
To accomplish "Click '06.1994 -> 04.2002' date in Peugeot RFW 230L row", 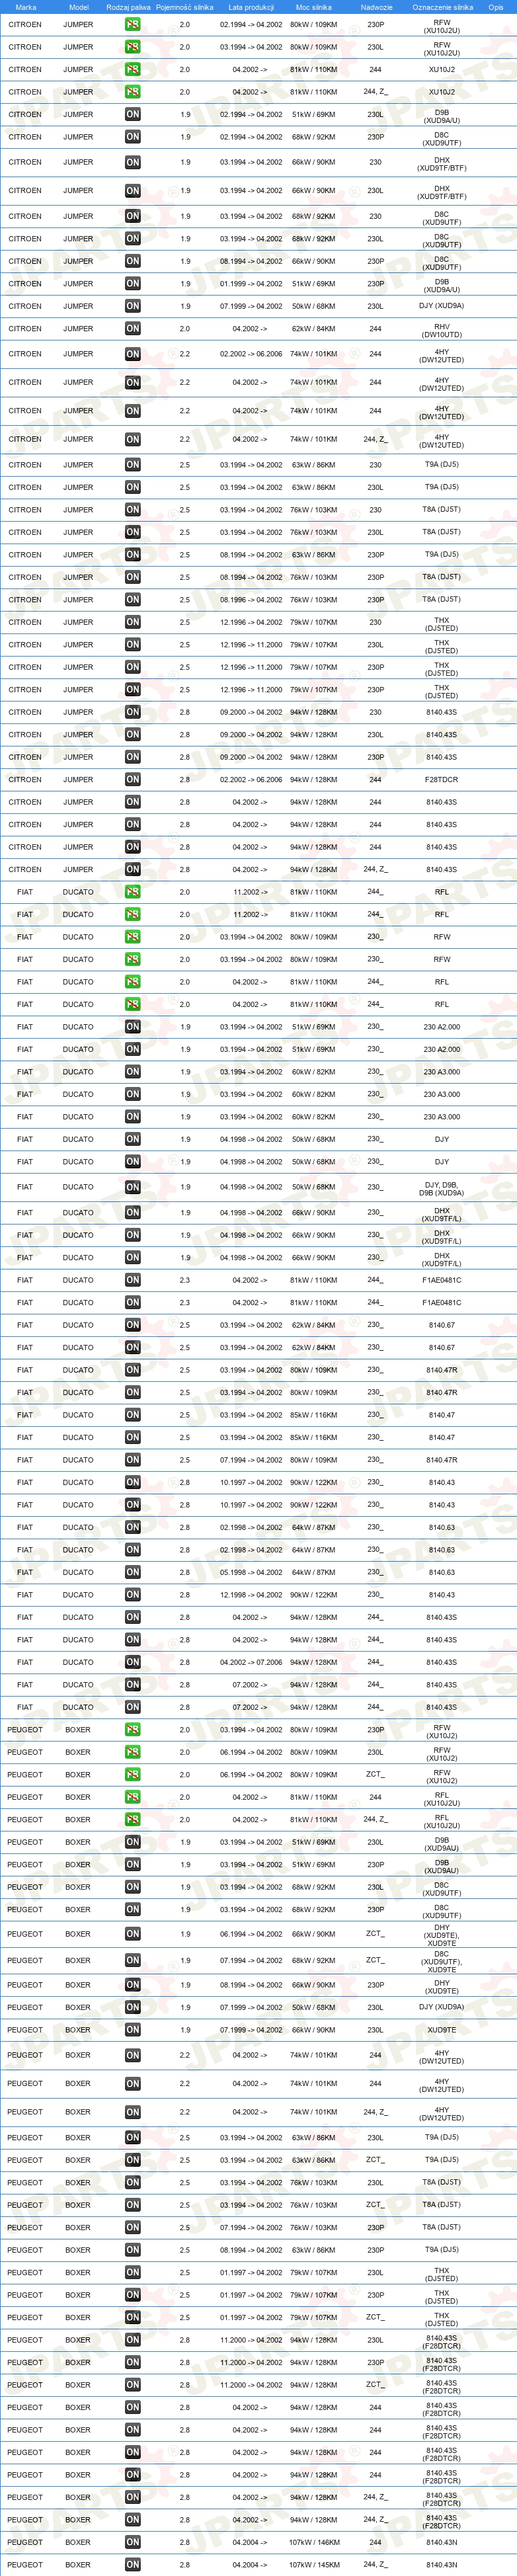I will coord(251,1752).
